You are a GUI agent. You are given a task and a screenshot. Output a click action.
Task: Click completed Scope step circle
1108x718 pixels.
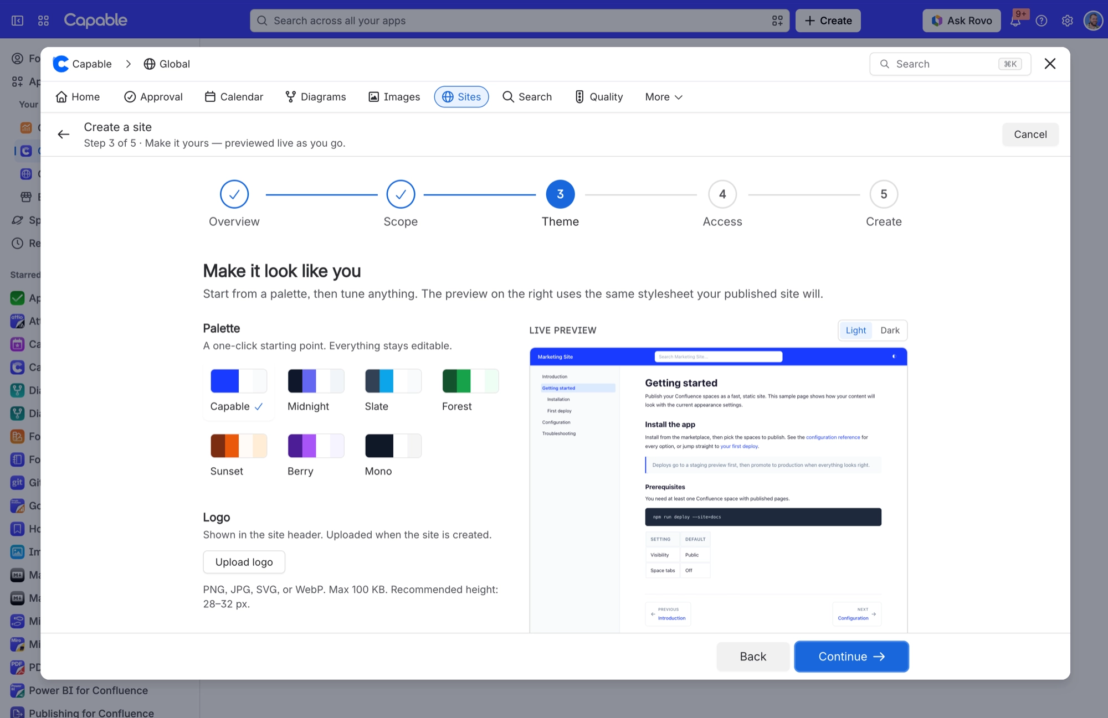(x=401, y=194)
